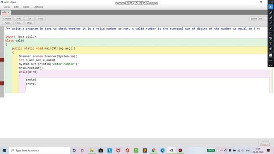This screenshot has width=274, height=154.
Task: Click the 'import java.util.*;' line
Action: pos(21,36)
